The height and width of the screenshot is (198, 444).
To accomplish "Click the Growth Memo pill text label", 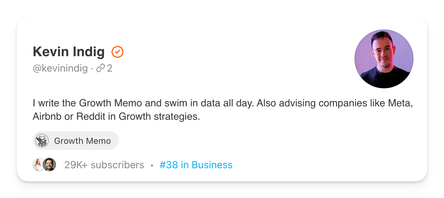I will click(x=82, y=141).
